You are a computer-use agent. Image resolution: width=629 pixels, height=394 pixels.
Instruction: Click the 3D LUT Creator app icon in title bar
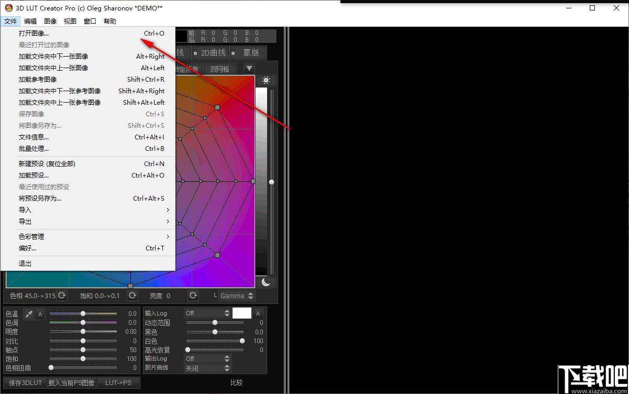click(x=8, y=8)
